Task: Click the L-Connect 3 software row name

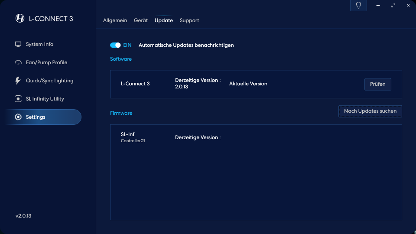Action: click(x=135, y=84)
